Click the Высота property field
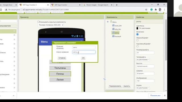182x102 pixels. click(145, 66)
